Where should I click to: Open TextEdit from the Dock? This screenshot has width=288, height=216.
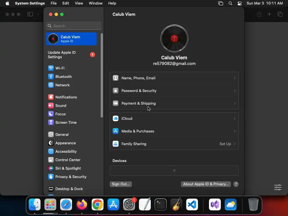145,204
